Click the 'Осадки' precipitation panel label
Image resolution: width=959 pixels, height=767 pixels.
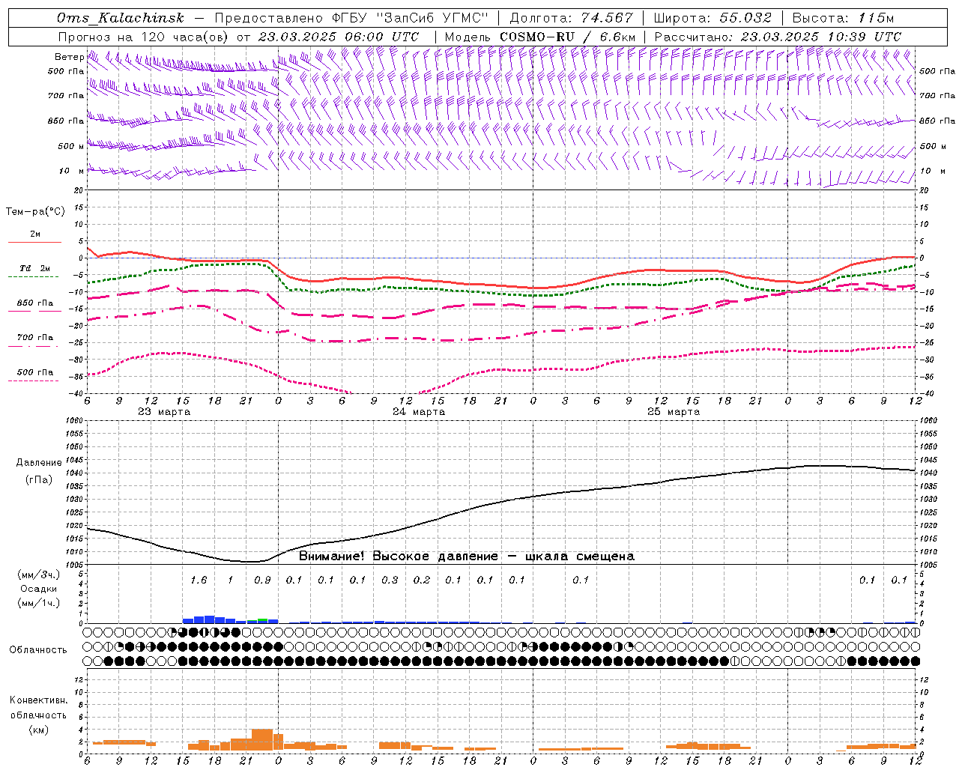coord(39,589)
